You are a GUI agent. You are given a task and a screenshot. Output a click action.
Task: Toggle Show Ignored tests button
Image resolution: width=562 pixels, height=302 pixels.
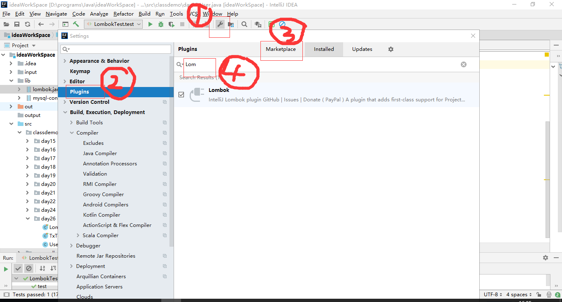click(x=28, y=268)
